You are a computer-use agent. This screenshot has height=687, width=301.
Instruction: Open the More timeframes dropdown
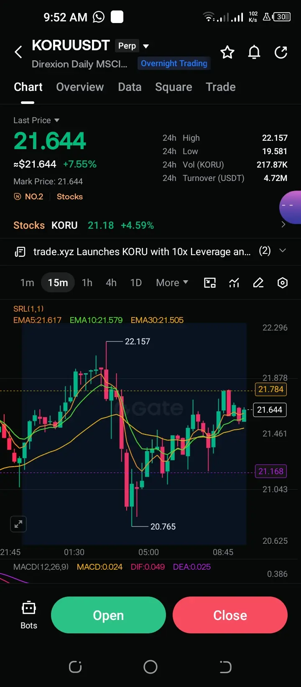tap(172, 283)
